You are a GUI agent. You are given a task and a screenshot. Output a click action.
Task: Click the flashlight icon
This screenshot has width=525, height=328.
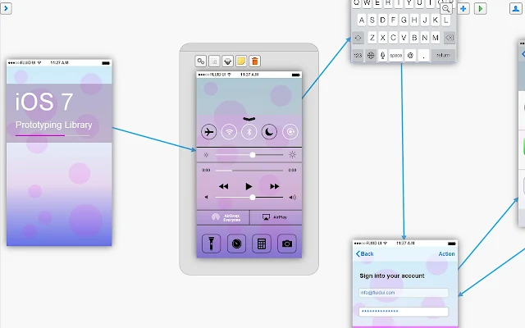[x=212, y=244]
